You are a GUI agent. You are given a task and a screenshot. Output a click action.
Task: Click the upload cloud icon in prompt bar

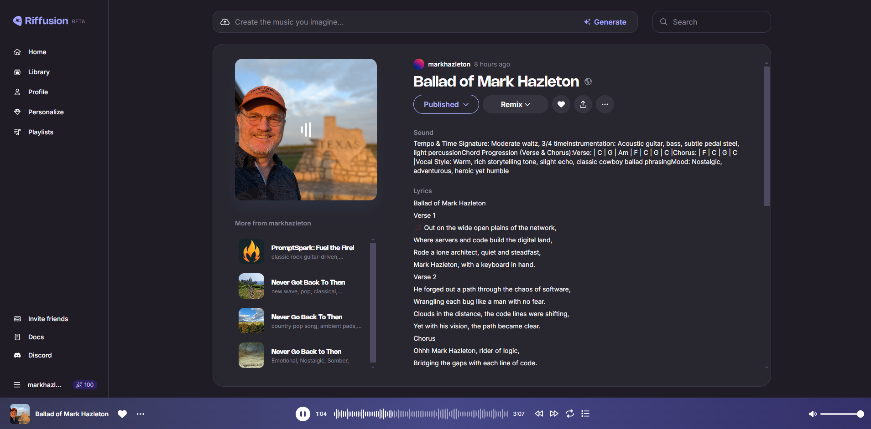tap(225, 22)
